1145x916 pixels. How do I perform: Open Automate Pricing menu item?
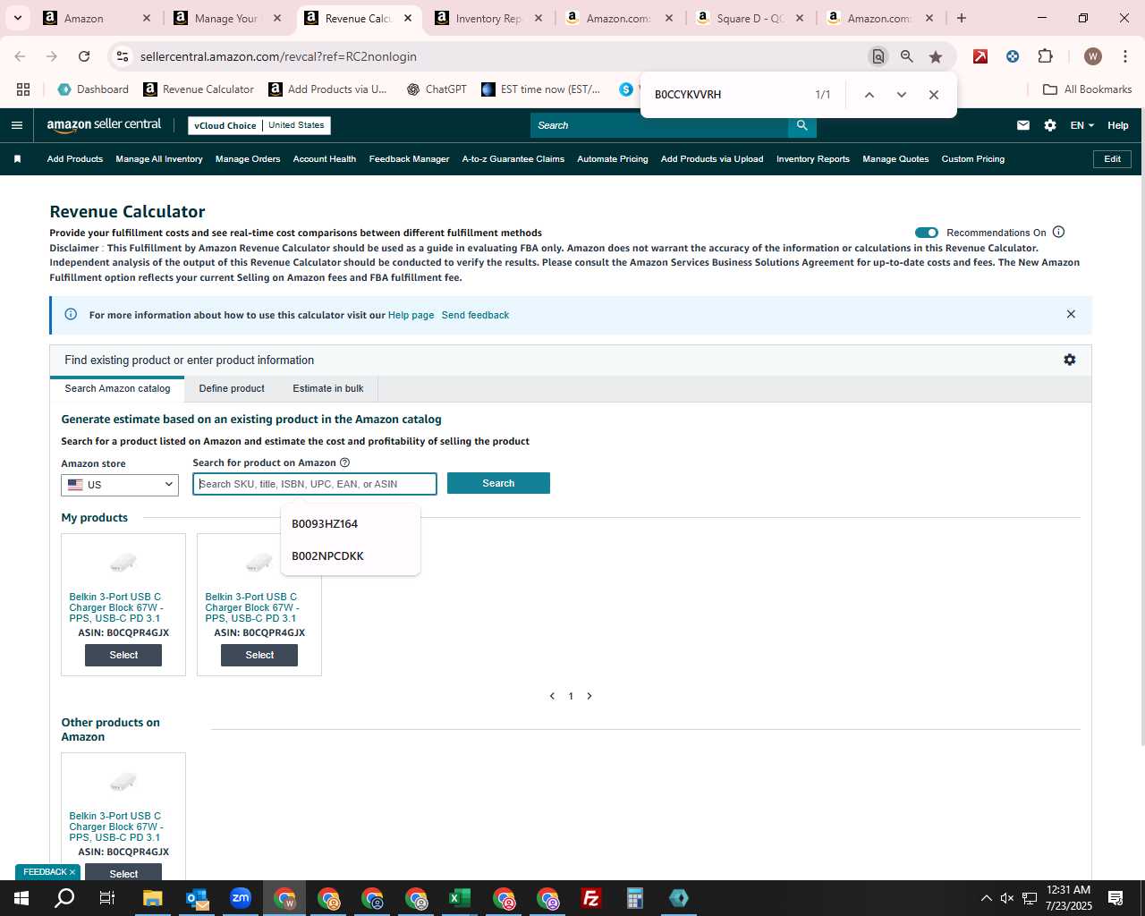[613, 159]
